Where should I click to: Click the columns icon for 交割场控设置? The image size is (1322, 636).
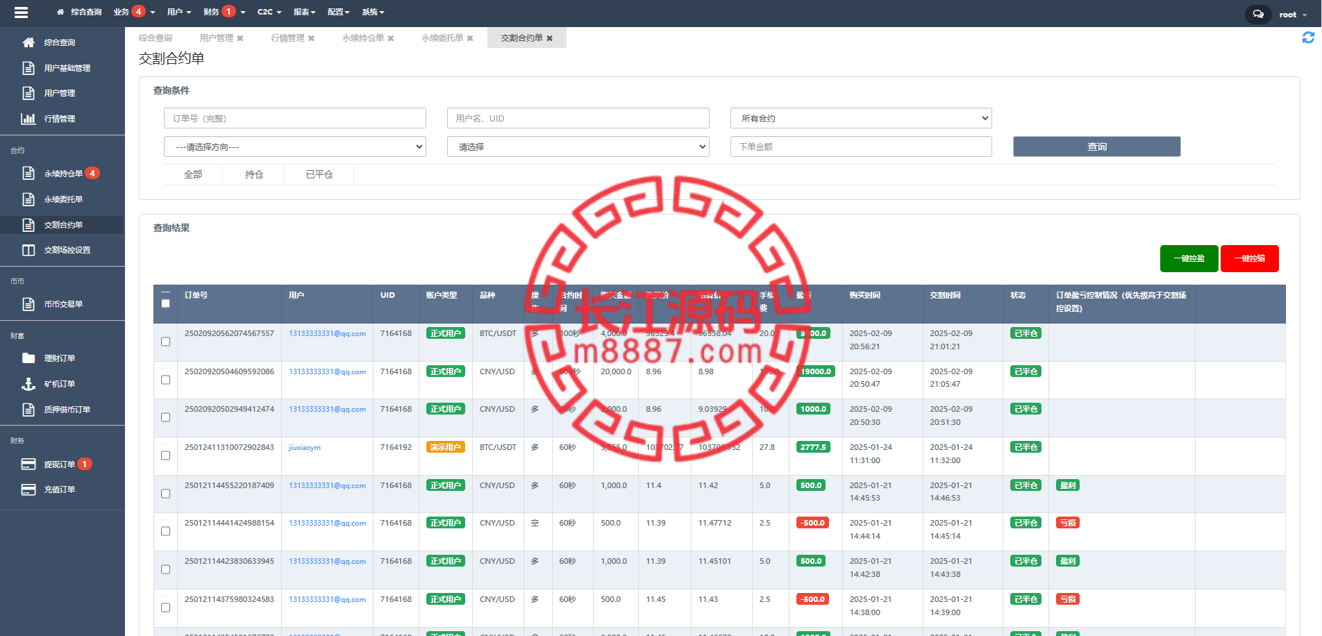[28, 250]
